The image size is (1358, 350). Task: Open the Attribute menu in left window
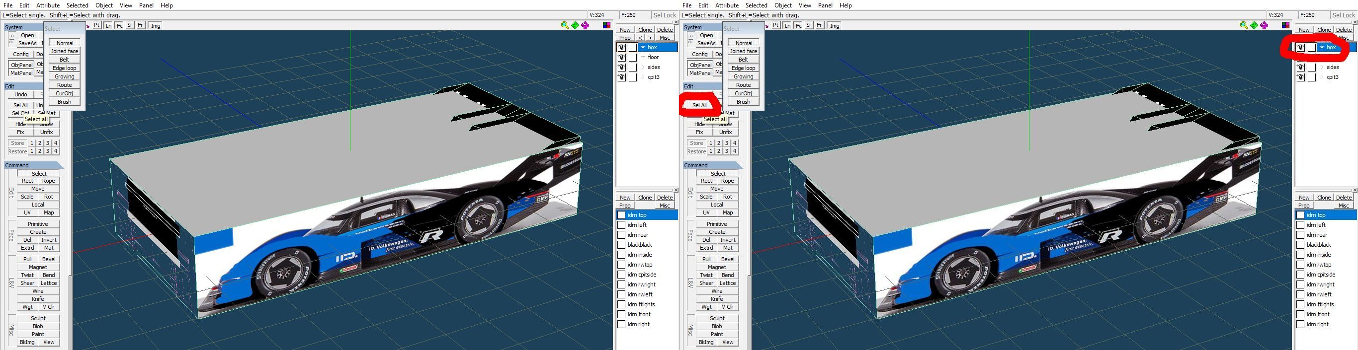click(x=48, y=5)
